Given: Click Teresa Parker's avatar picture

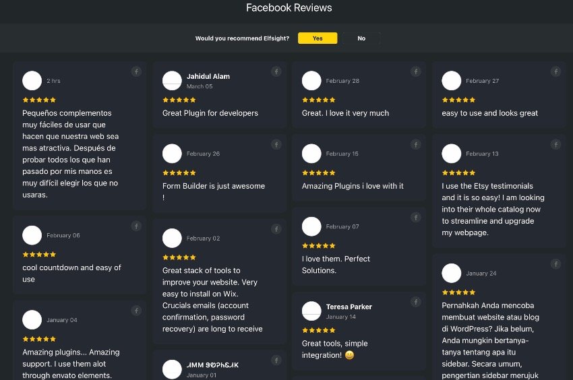Looking at the screenshot, I should [x=311, y=311].
